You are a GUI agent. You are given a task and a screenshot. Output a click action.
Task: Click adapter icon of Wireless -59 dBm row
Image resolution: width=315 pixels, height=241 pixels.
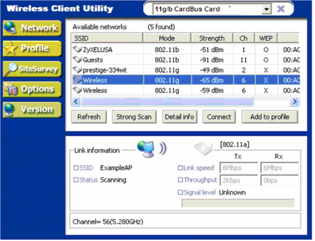tap(77, 90)
